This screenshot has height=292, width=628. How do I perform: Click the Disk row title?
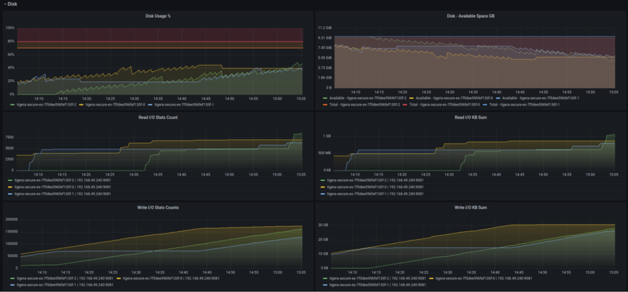pyautogui.click(x=12, y=4)
